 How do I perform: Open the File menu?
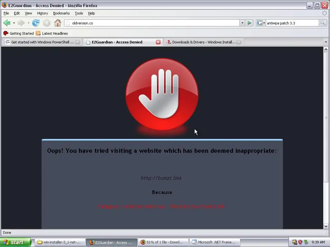click(6, 13)
